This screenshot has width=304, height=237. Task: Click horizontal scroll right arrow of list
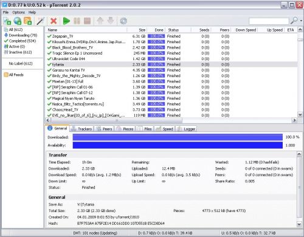tap(294, 120)
